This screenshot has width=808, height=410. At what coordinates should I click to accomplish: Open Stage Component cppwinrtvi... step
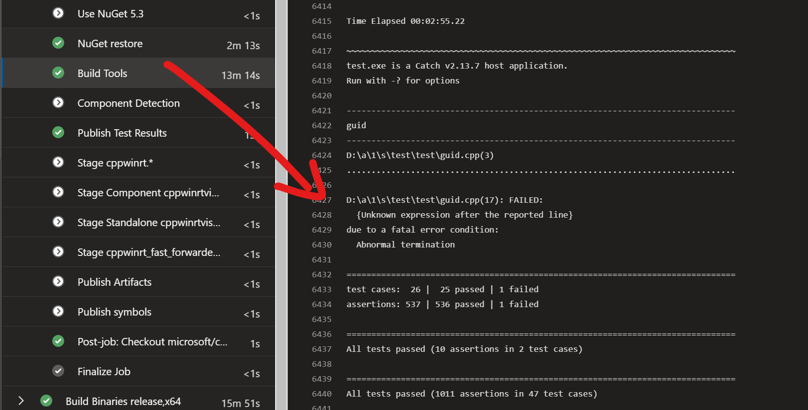click(138, 192)
